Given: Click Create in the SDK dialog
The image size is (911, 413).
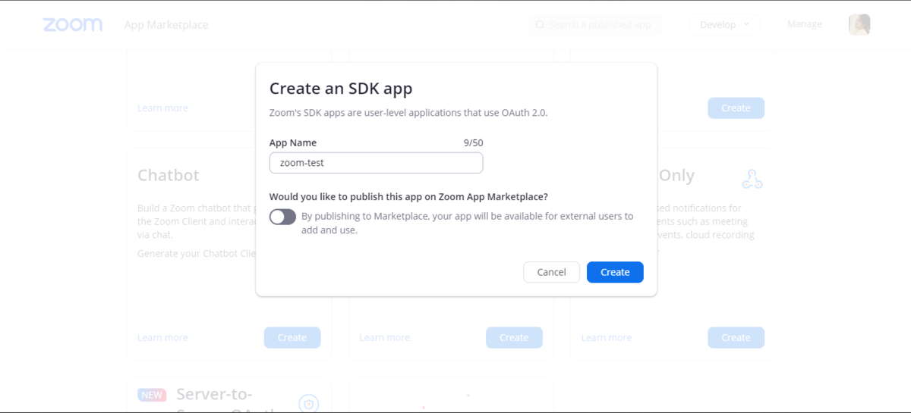Looking at the screenshot, I should coord(615,272).
